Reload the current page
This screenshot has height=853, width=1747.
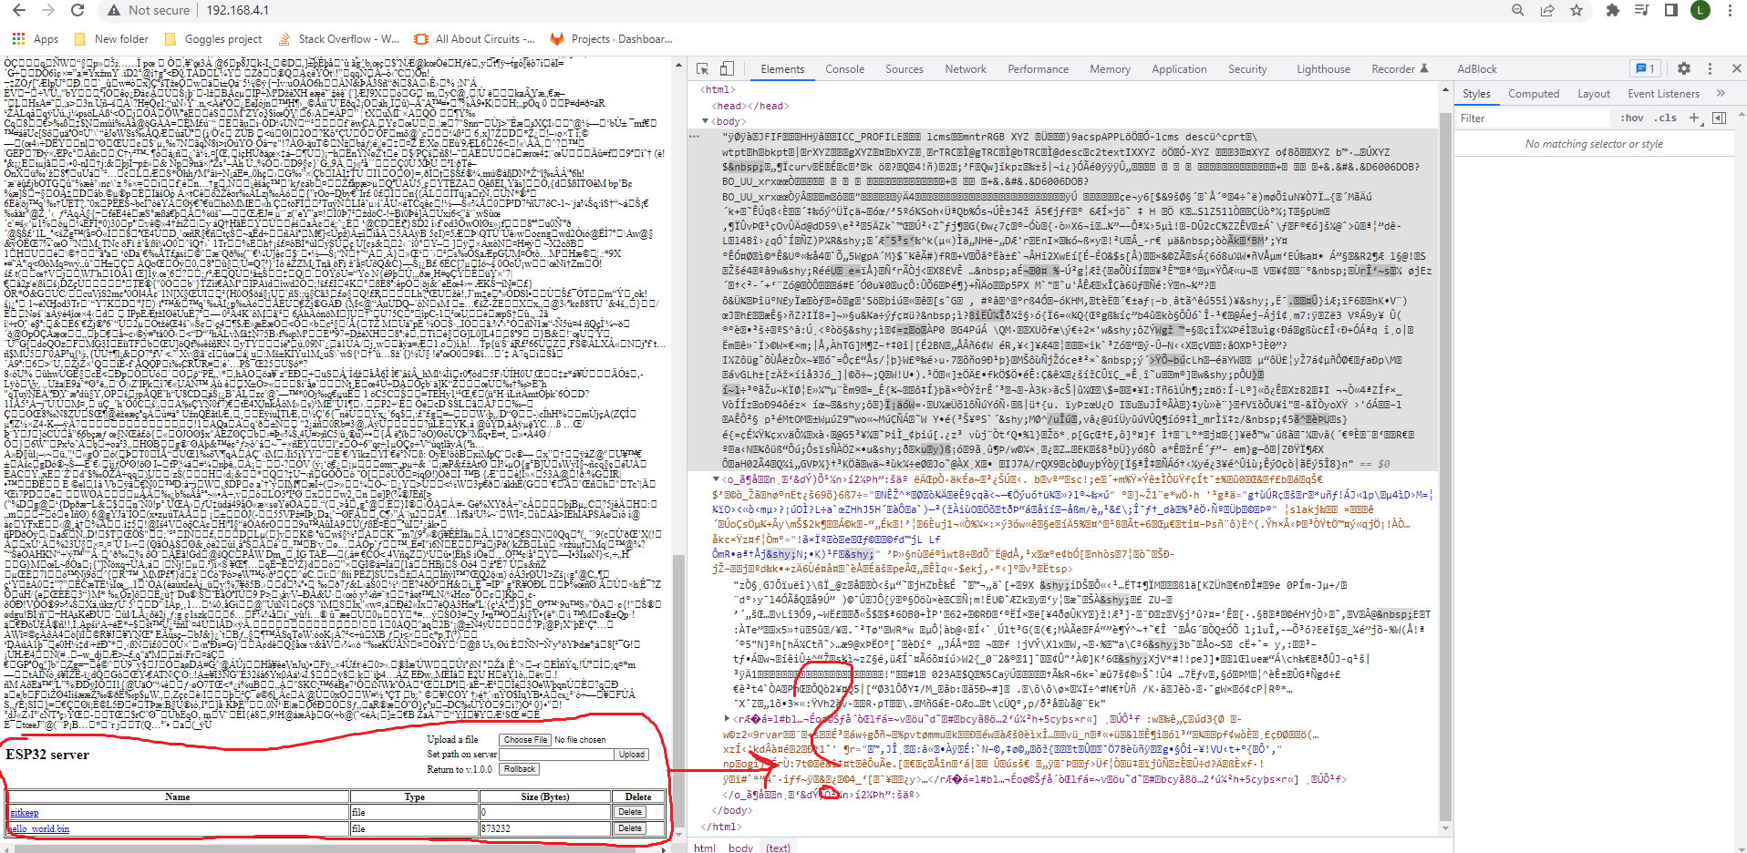point(78,10)
